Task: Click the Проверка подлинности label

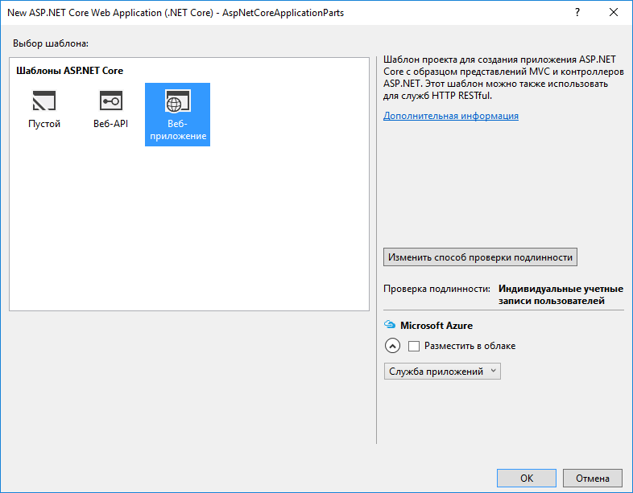Action: pyautogui.click(x=436, y=289)
